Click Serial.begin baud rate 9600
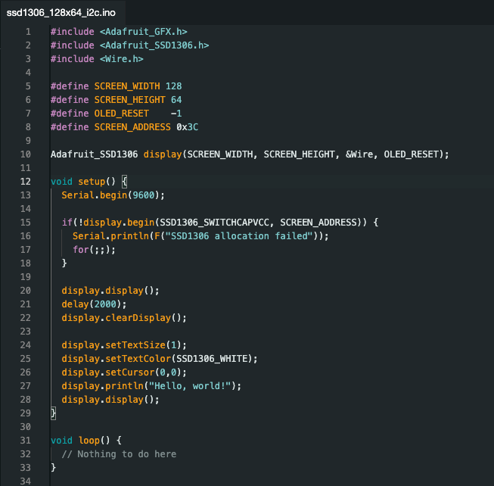The height and width of the screenshot is (486, 494). (143, 195)
